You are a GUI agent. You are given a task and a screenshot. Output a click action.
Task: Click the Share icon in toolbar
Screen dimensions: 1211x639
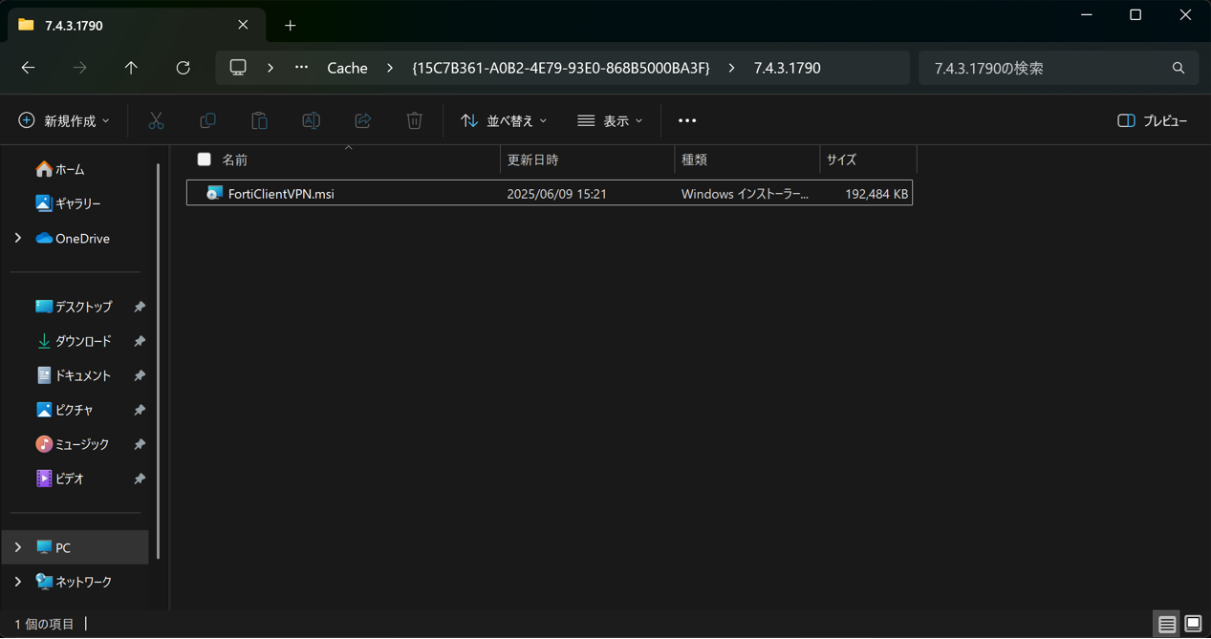click(362, 120)
